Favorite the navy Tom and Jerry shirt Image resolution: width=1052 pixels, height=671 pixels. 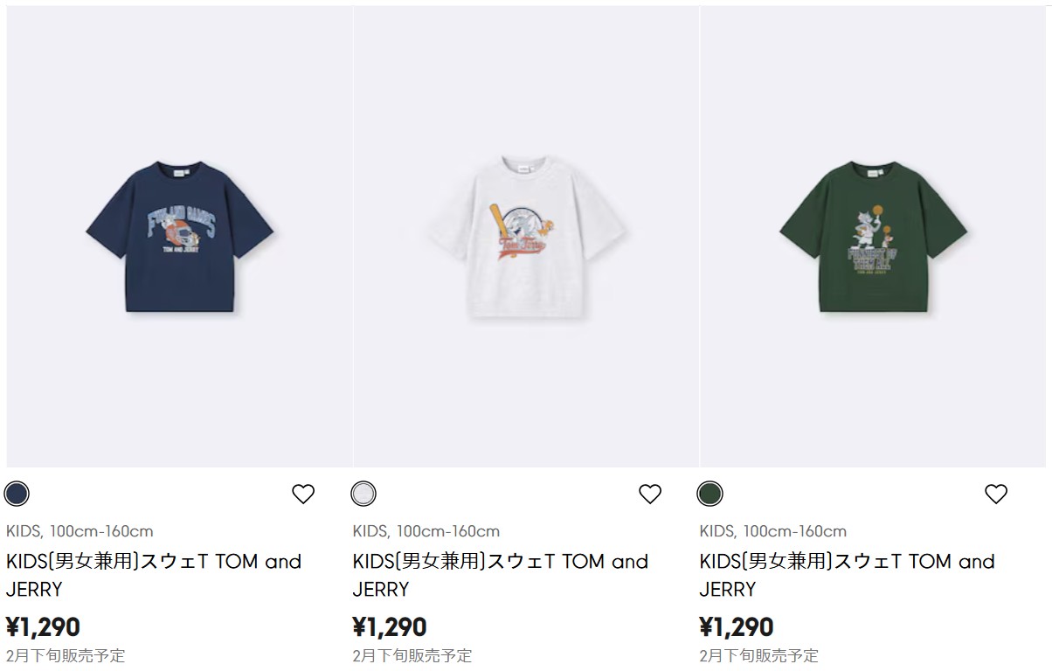(x=303, y=495)
